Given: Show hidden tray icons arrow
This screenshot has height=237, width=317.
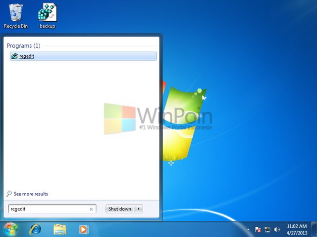Looking at the screenshot, I should (248, 230).
